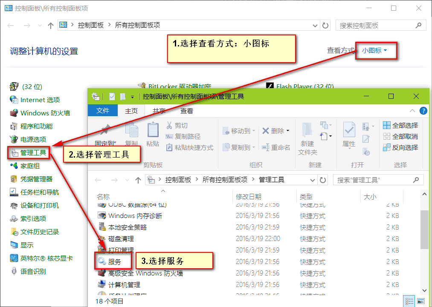Click the refresh button in the address bar

[323, 180]
